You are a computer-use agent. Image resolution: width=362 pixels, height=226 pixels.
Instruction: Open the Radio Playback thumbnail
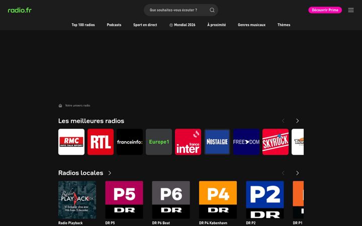(77, 200)
